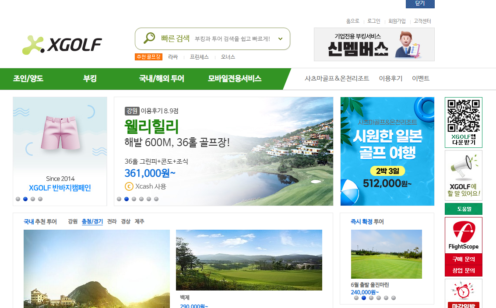Select first dot of 웰리힐리 main carousel
Image resolution: width=496 pixels, height=308 pixels.
pyautogui.click(x=119, y=199)
